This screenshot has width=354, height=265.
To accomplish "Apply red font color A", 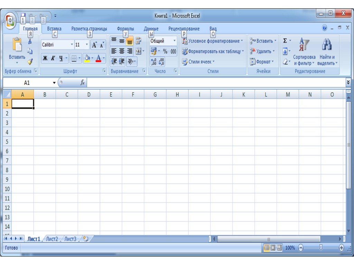I will coord(99,58).
